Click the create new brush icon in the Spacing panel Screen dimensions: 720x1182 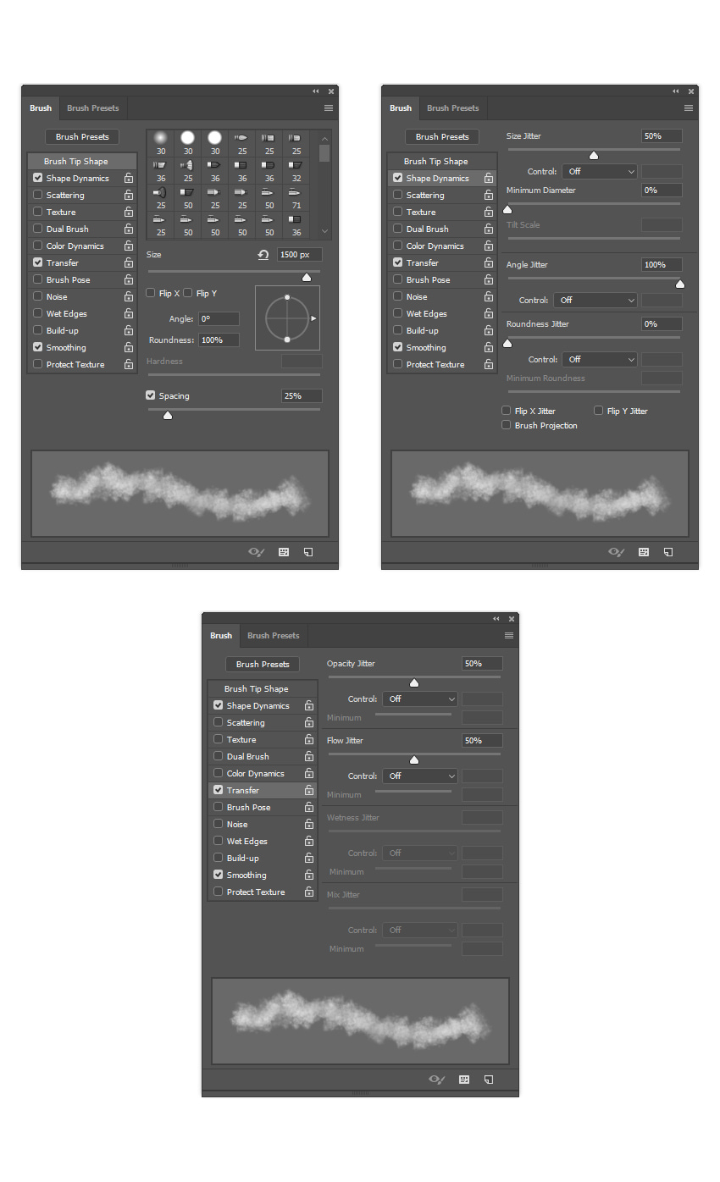tap(308, 552)
